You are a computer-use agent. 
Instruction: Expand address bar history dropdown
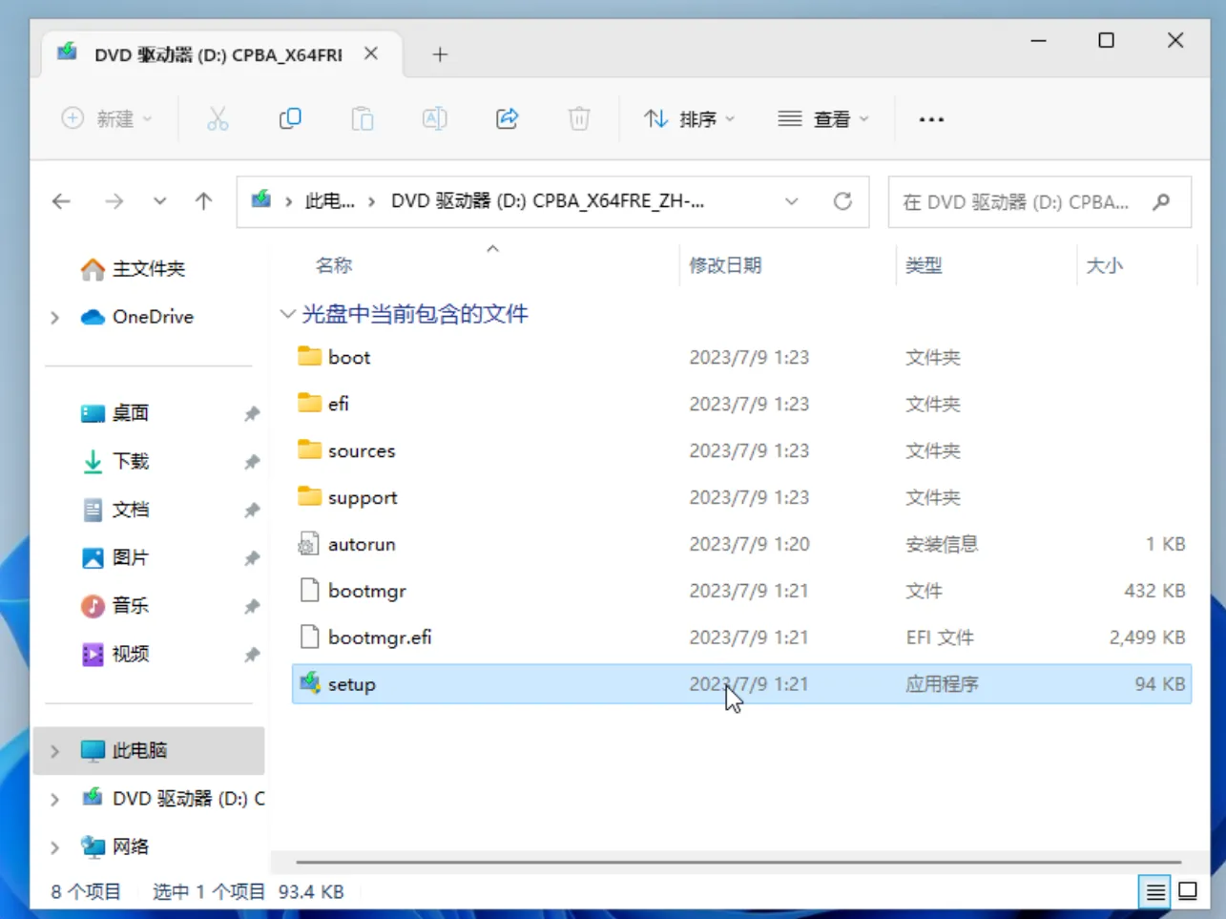(791, 201)
